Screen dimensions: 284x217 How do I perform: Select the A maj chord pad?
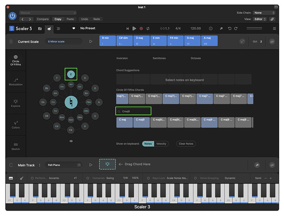click(x=210, y=41)
